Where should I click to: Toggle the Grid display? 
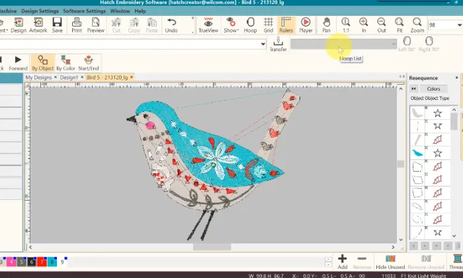pos(268,24)
